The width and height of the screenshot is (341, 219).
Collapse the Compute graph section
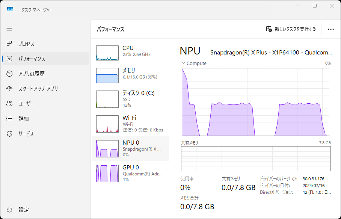pyautogui.click(x=183, y=63)
